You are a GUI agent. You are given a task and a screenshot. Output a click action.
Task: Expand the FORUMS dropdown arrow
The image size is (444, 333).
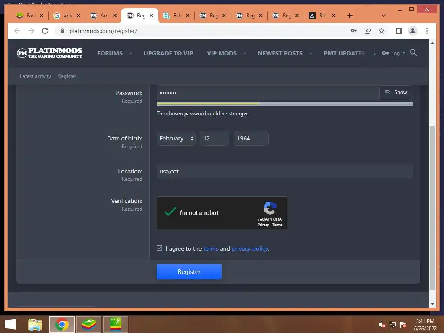point(131,53)
